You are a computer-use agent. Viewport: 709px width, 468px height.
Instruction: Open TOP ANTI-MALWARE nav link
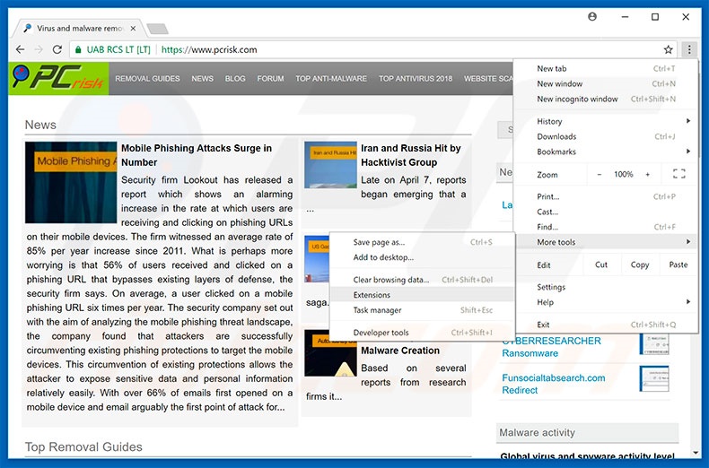[331, 79]
